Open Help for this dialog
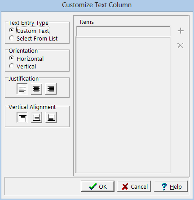This screenshot has height=200, width=194. click(171, 186)
